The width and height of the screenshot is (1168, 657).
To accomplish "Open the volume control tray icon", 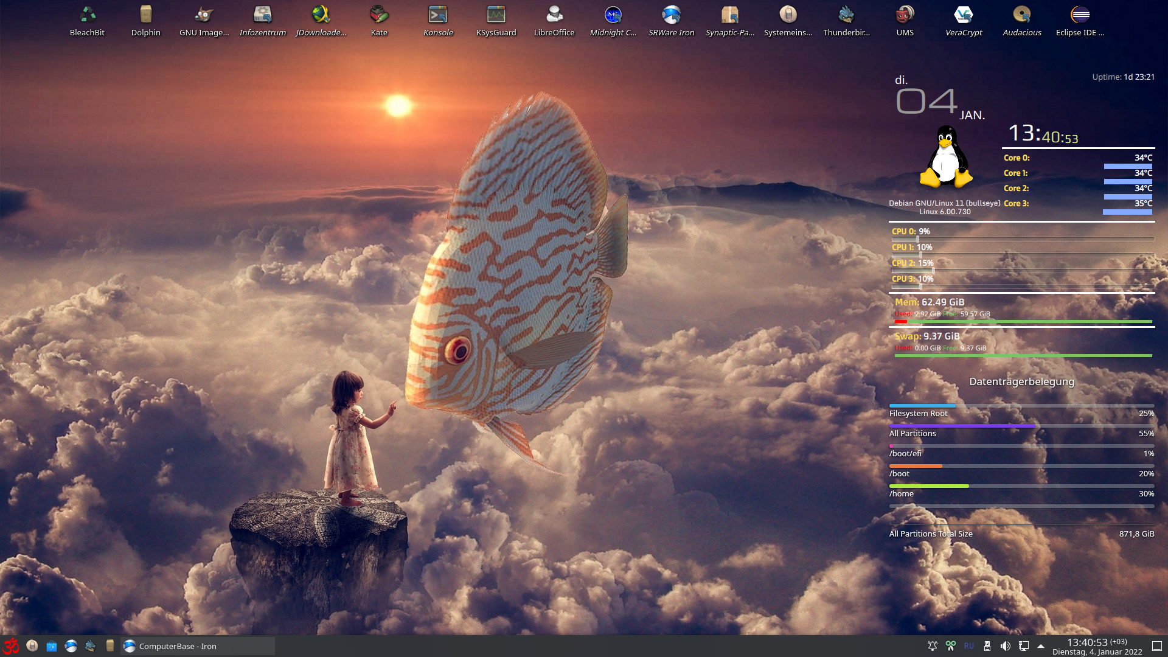I will coord(1006,646).
